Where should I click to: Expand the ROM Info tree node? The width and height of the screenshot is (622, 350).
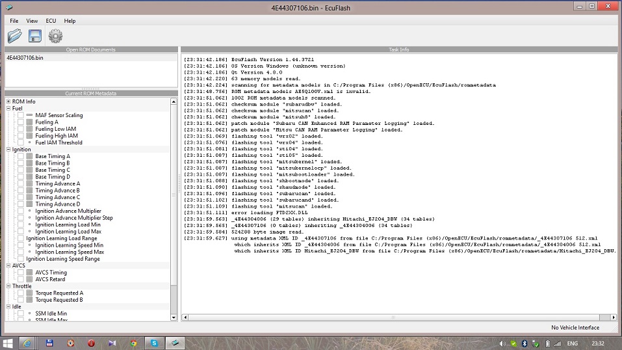(8, 101)
